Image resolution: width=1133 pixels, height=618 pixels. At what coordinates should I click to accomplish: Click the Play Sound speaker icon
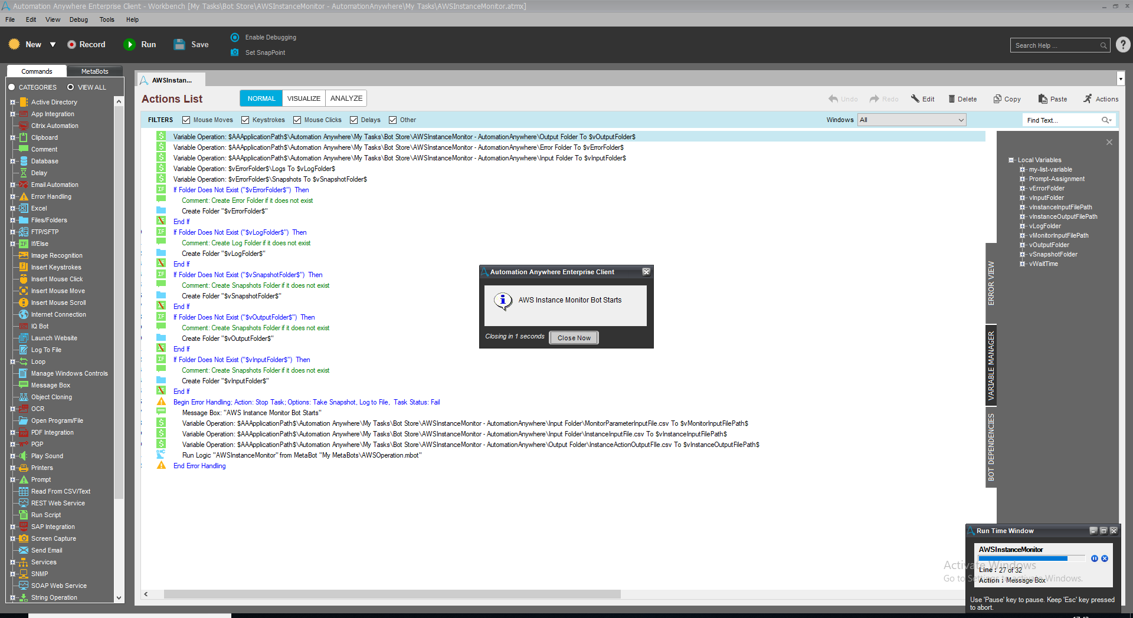click(x=24, y=456)
